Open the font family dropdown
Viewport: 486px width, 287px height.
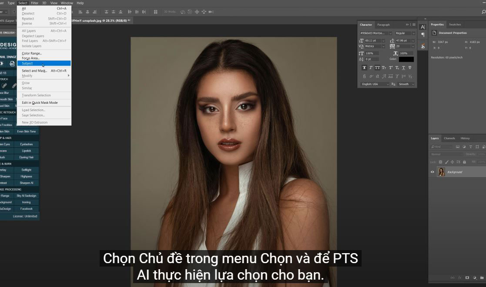391,33
